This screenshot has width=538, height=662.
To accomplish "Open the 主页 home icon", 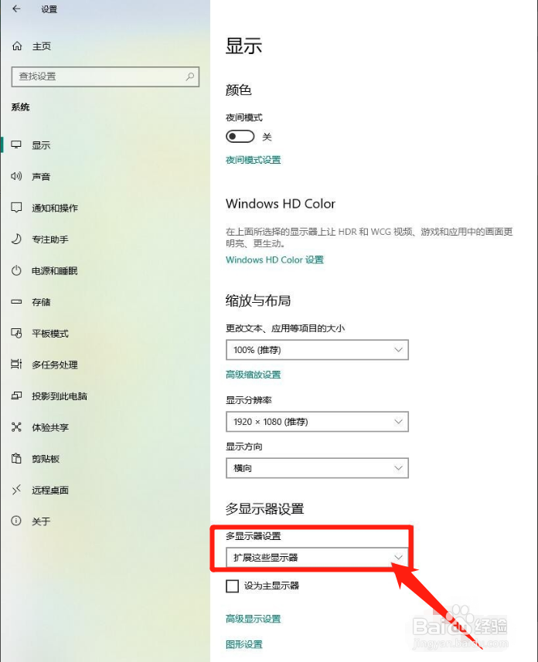I will click(17, 46).
